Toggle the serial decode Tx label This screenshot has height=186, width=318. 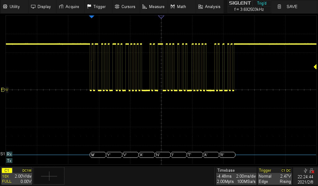click(x=9, y=161)
